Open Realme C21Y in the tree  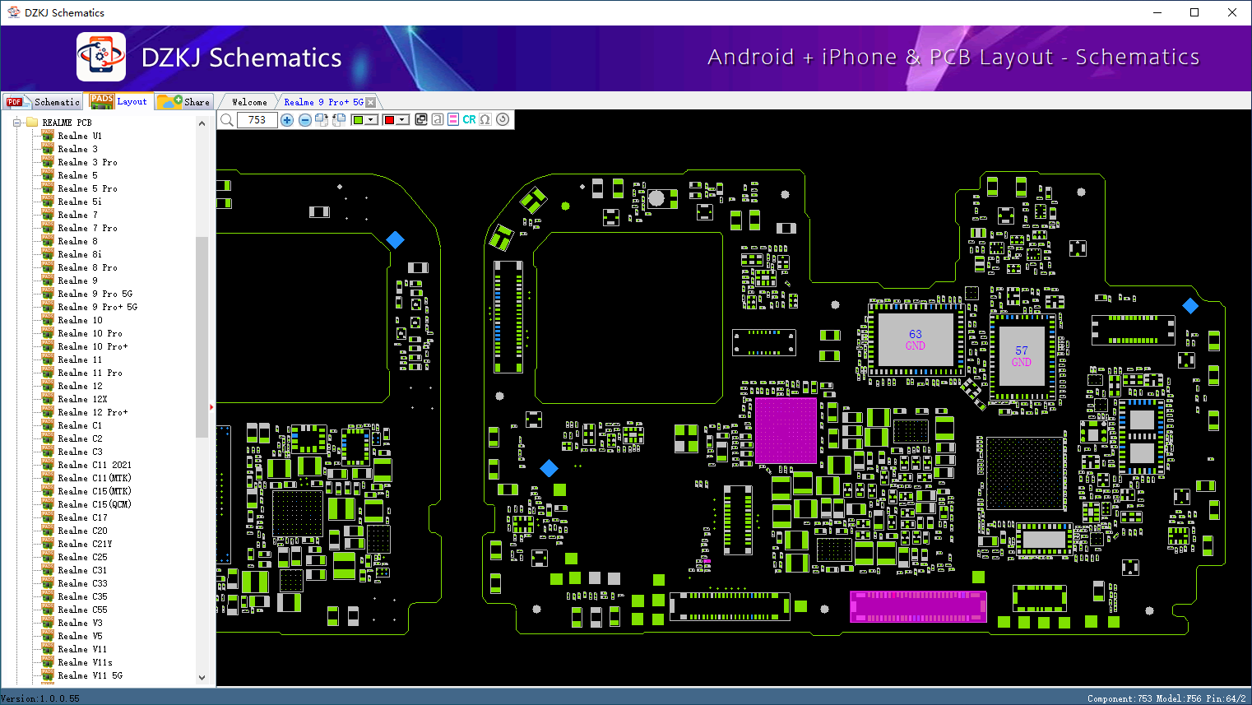tap(85, 544)
